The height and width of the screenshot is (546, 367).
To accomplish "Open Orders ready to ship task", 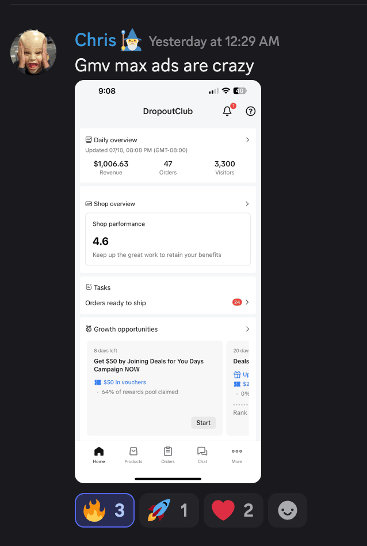I will [167, 302].
